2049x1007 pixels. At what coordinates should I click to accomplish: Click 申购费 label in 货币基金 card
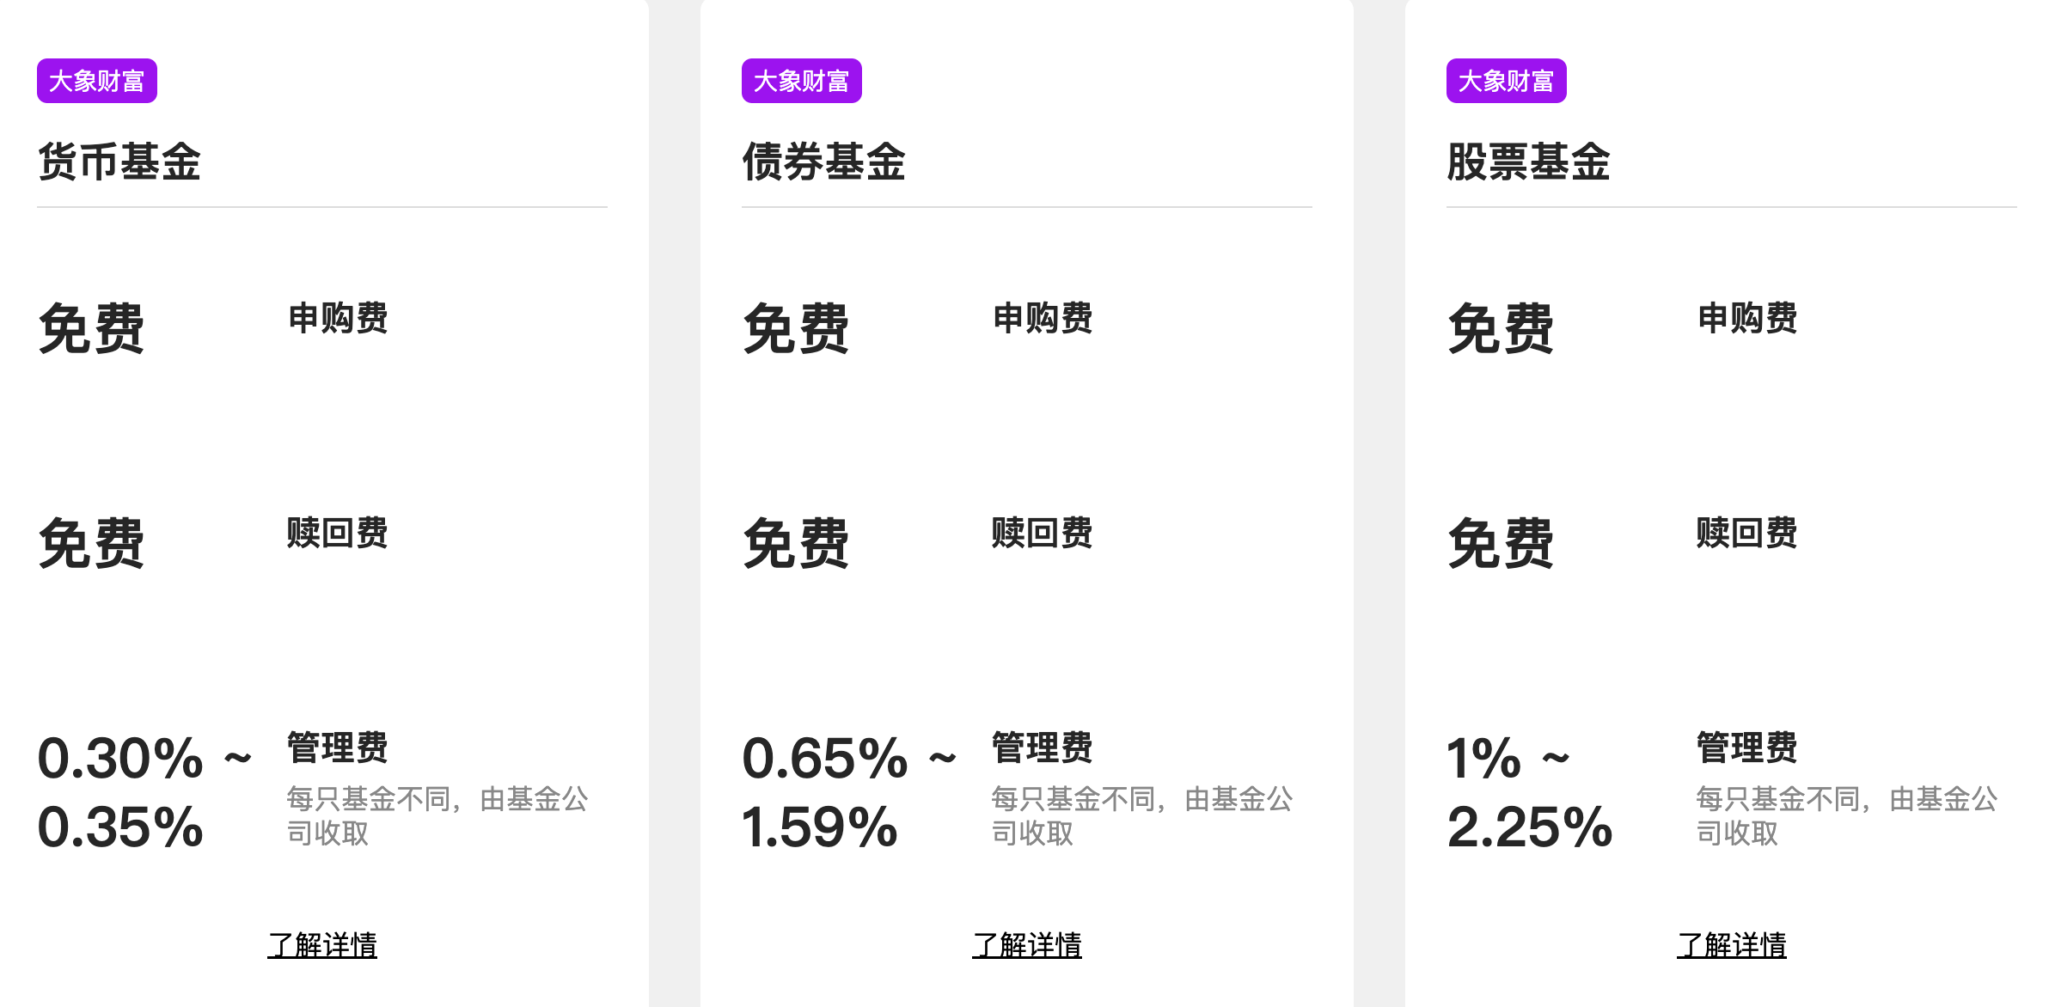(x=338, y=318)
